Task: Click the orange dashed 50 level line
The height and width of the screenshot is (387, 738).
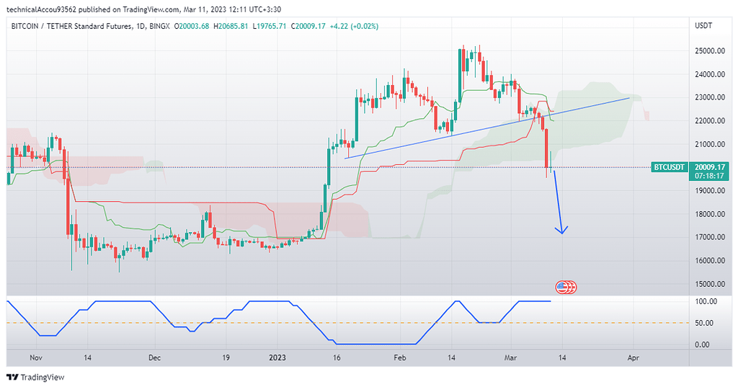Action: pos(216,322)
